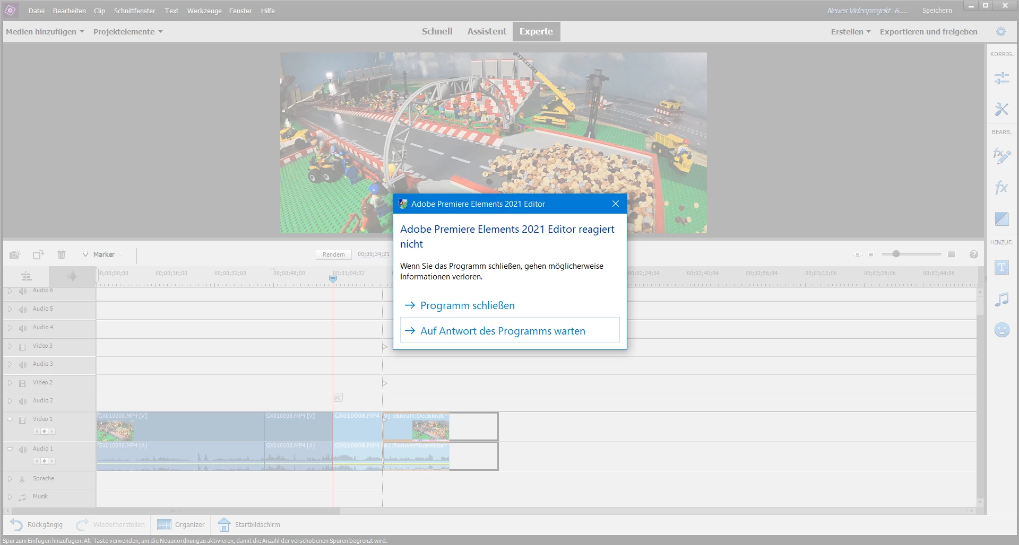
Task: Open the audio waveform view button
Action: [71, 276]
